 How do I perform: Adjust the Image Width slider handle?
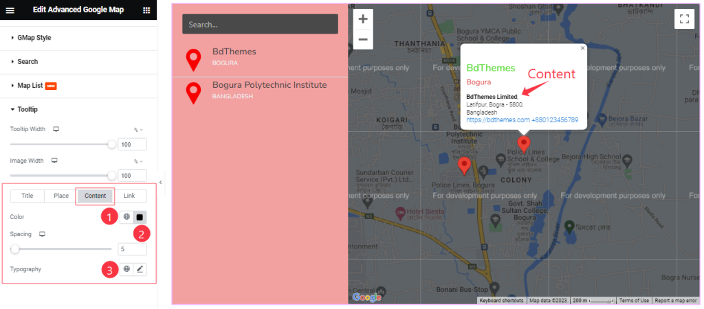(112, 176)
